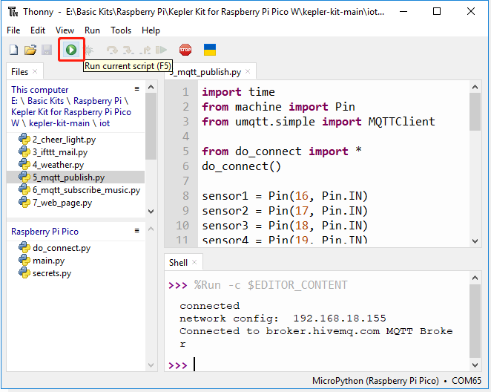The height and width of the screenshot is (392, 491).
Task: Close the Files panel tab
Action: pos(35,71)
